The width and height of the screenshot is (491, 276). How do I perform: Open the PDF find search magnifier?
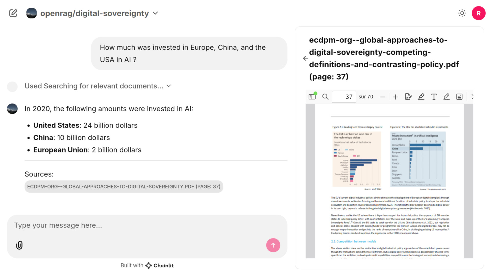325,97
